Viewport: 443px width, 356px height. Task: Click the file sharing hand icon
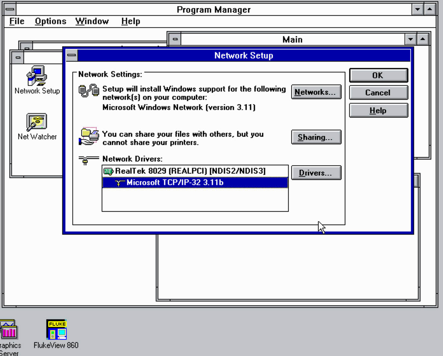pos(89,137)
